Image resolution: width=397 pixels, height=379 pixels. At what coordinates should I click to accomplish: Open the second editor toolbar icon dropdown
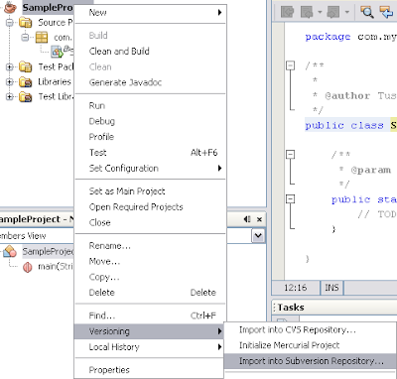[320, 12]
